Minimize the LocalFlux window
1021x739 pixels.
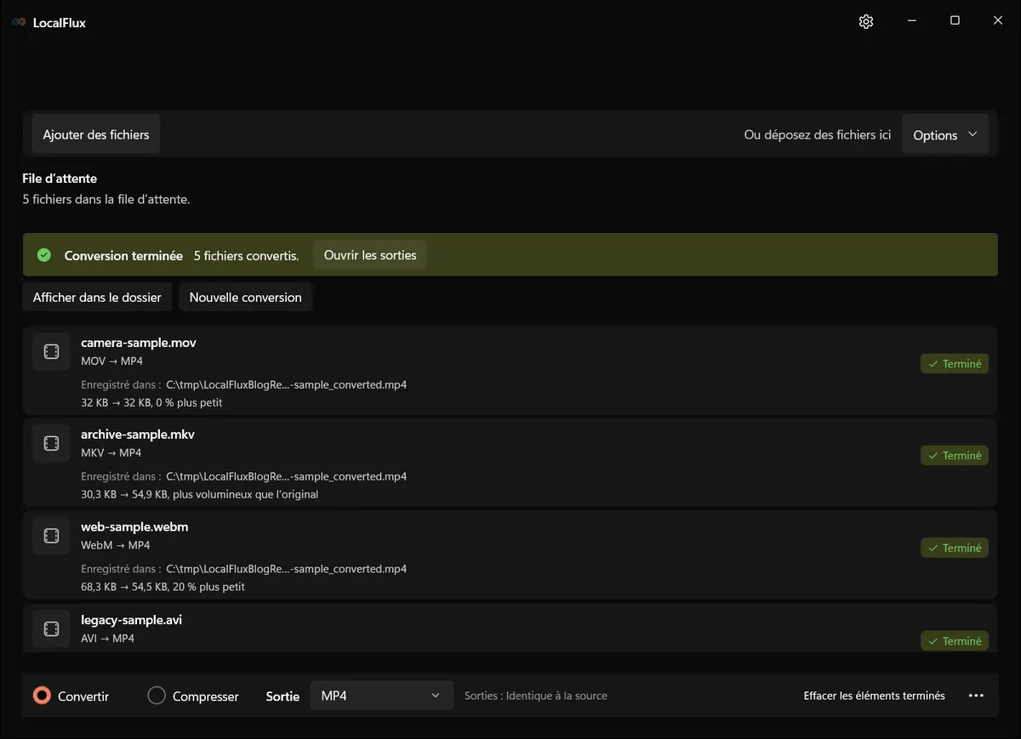coord(911,21)
